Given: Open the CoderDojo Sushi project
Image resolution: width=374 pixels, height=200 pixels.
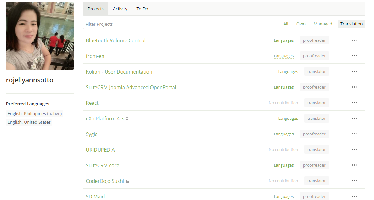Looking at the screenshot, I should pyautogui.click(x=105, y=181).
